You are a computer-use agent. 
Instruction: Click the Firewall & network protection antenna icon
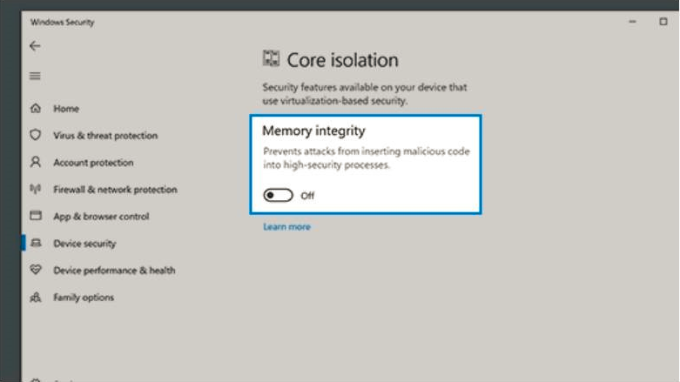(36, 190)
